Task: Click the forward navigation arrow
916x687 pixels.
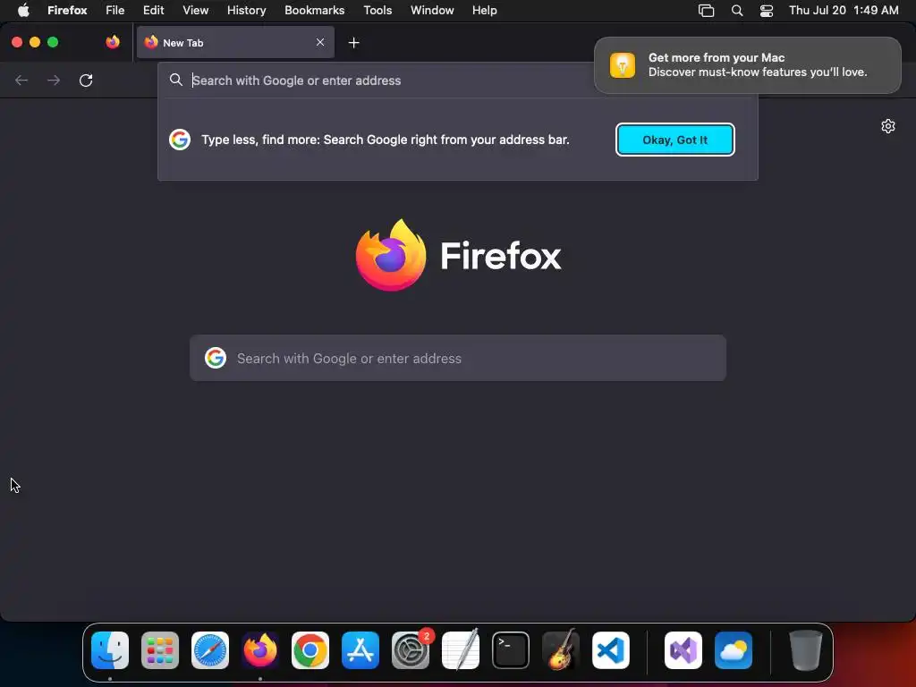Action: click(54, 80)
